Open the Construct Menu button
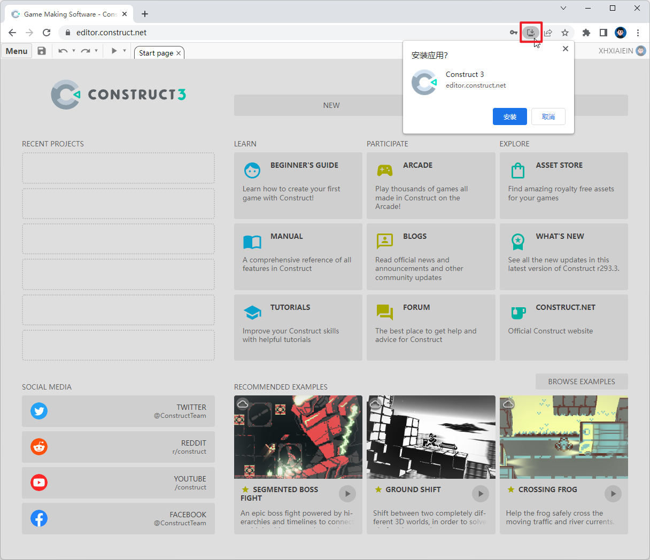 tap(17, 51)
